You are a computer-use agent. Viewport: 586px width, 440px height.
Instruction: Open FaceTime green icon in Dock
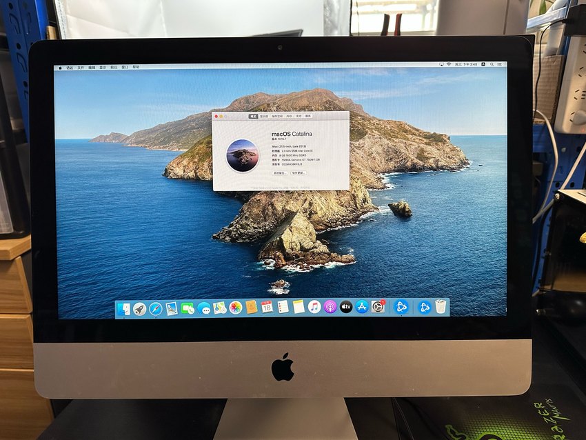point(188,309)
